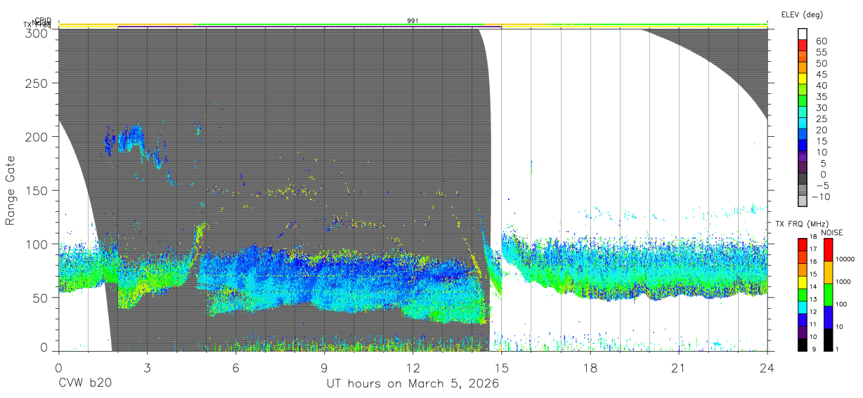Select the yellow swatch in the TX FRQ scale
Image resolution: width=863 pixels, height=398 pixels.
803,282
